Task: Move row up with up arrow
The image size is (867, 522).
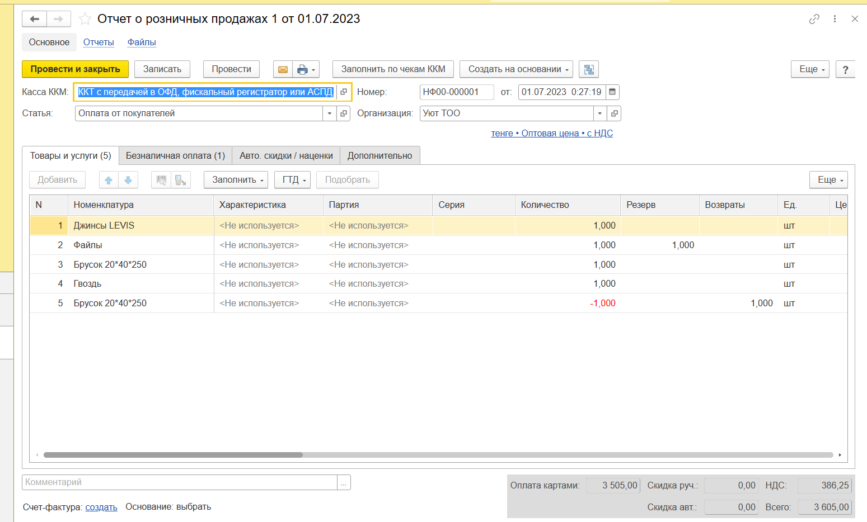Action: coord(109,180)
